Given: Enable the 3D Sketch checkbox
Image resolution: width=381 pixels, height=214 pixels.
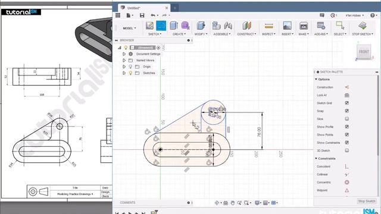Looking at the screenshot, I should (346, 150).
